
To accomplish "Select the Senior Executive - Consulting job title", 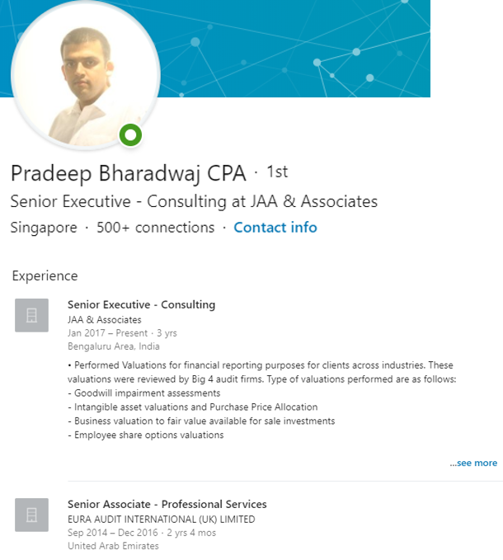I will (141, 304).
